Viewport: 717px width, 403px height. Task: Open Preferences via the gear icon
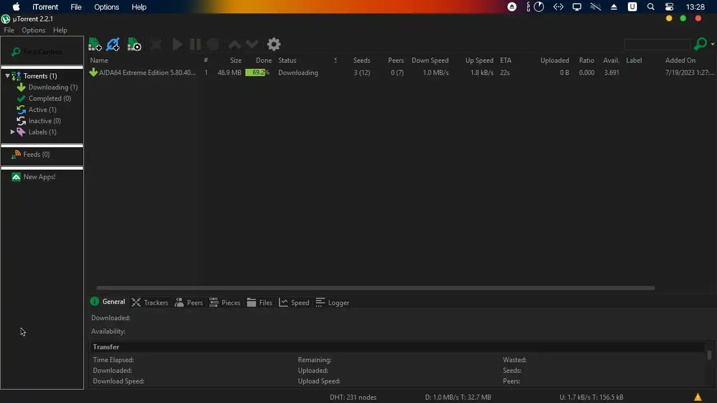pyautogui.click(x=273, y=44)
